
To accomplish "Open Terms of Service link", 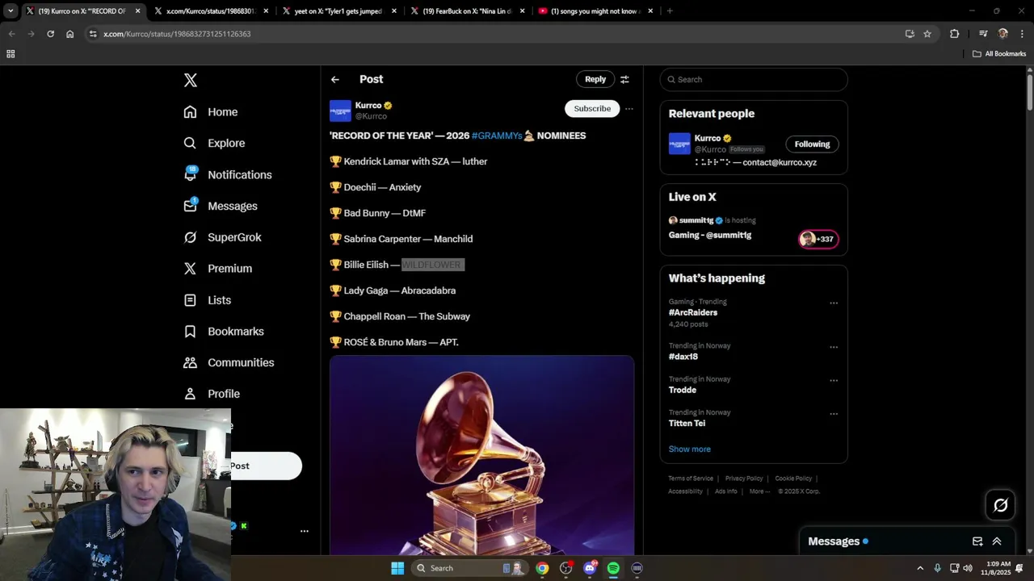I will point(691,479).
